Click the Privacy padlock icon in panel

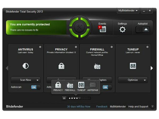(61, 66)
